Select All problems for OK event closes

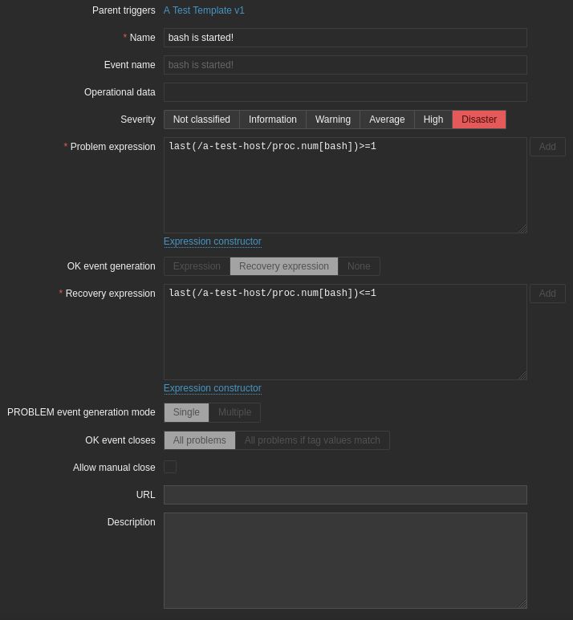(200, 440)
